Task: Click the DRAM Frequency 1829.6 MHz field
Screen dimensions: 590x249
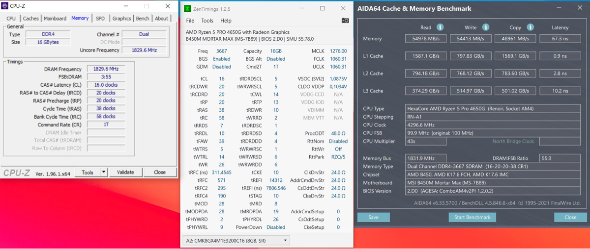Action: [106, 69]
